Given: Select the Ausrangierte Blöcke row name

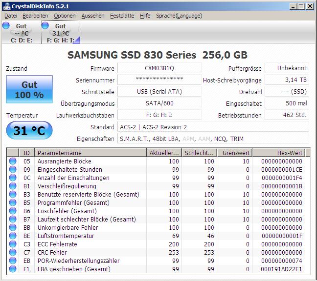Looking at the screenshot, I should coord(64,161).
